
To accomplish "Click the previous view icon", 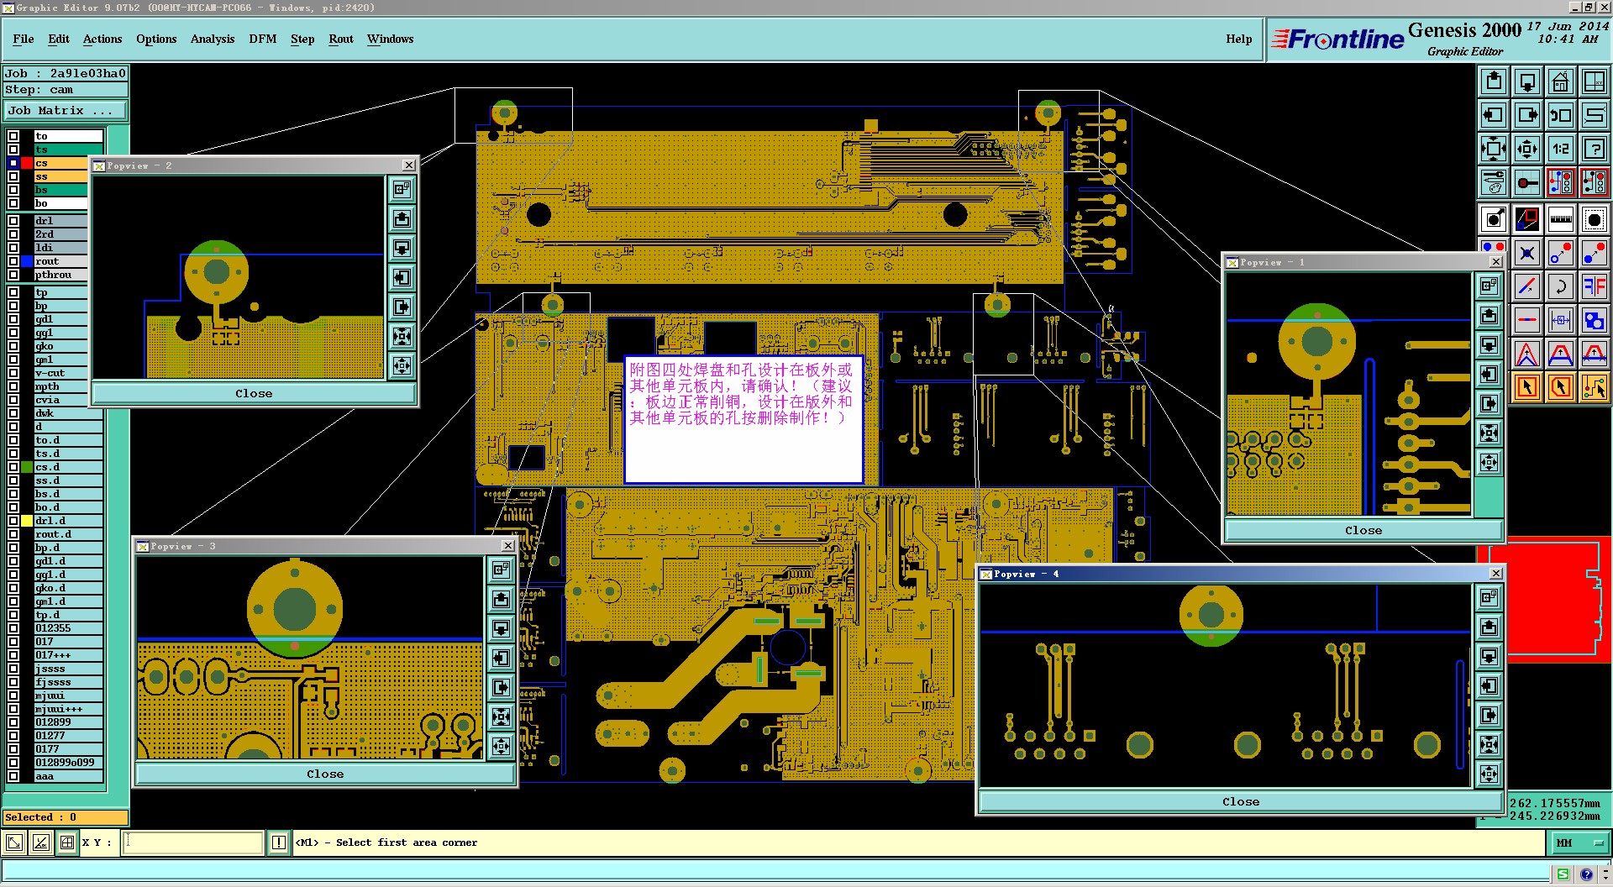I will click(x=1561, y=115).
